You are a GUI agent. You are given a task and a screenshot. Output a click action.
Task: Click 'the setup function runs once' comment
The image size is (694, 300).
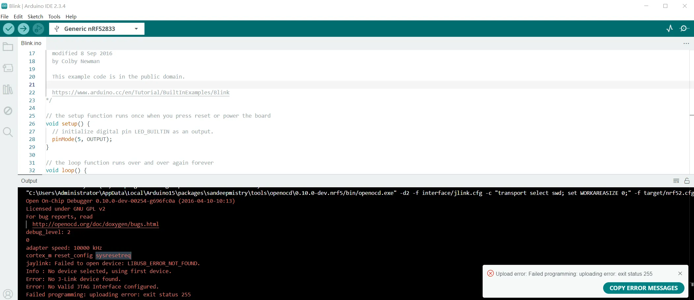158,116
